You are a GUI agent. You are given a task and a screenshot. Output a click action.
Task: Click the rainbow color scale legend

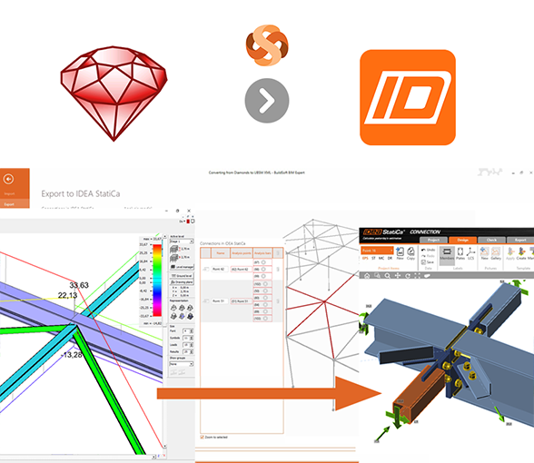pyautogui.click(x=157, y=281)
